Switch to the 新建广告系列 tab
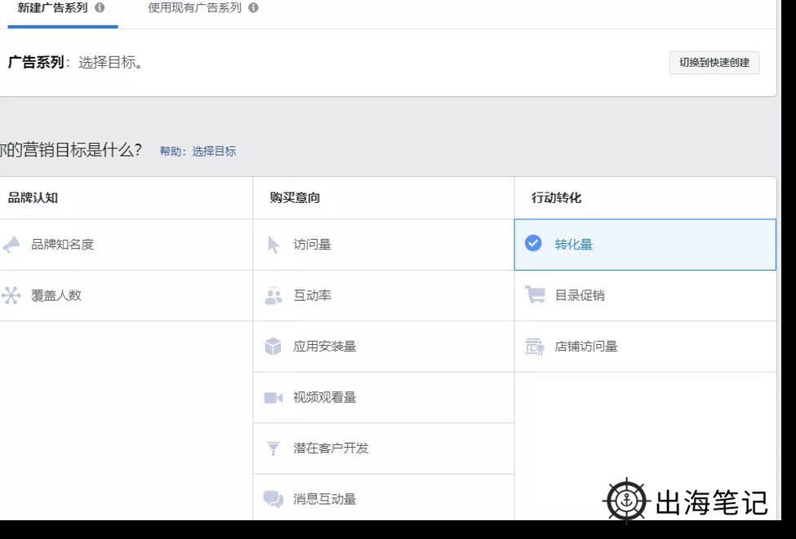The image size is (796, 539). click(52, 8)
